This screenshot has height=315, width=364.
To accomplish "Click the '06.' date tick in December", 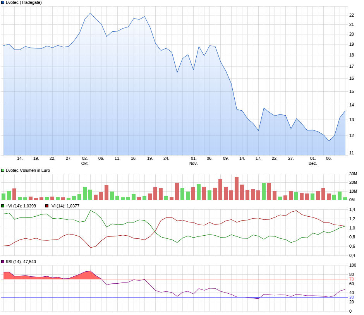I will [x=329, y=158].
